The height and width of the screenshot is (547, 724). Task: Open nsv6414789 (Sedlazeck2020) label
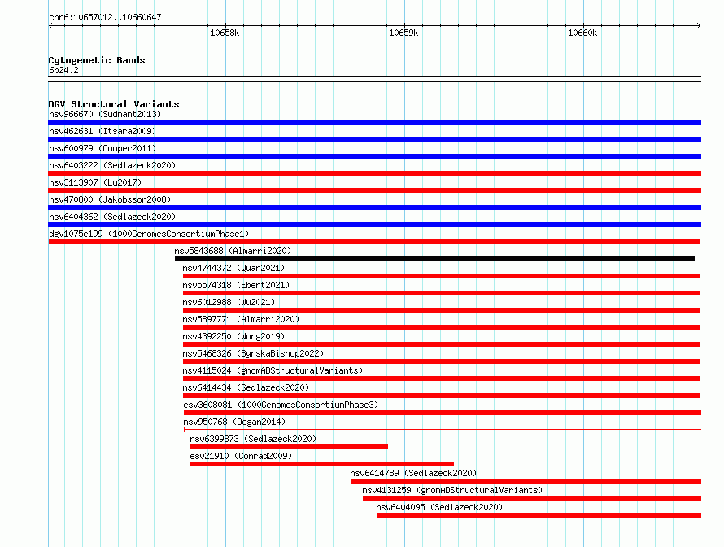coord(413,473)
